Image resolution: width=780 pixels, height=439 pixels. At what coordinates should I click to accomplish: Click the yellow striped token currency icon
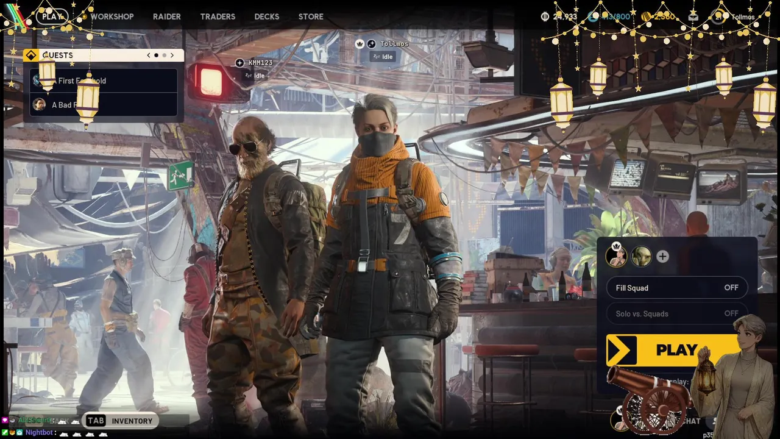pos(646,16)
